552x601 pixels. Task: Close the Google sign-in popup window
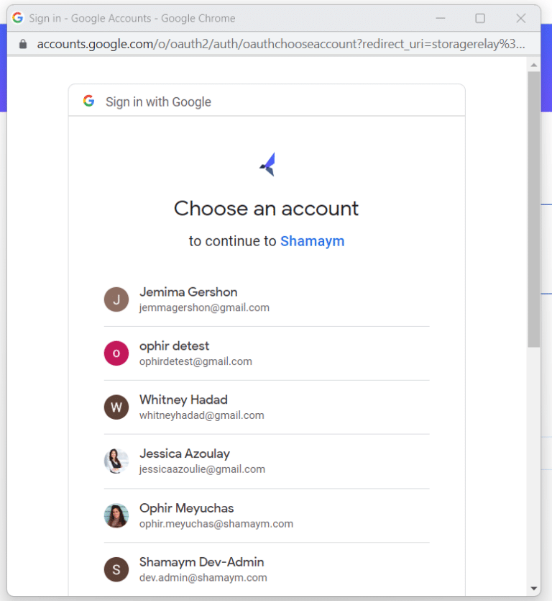tap(520, 18)
